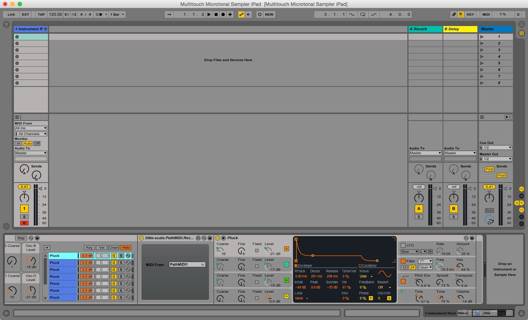Screen dimensions: 528x320
Task: Open the Sine LFO waveform dropdown
Action: tap(410, 252)
